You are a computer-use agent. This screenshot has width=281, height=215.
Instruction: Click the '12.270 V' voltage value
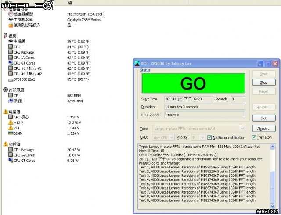point(74,122)
